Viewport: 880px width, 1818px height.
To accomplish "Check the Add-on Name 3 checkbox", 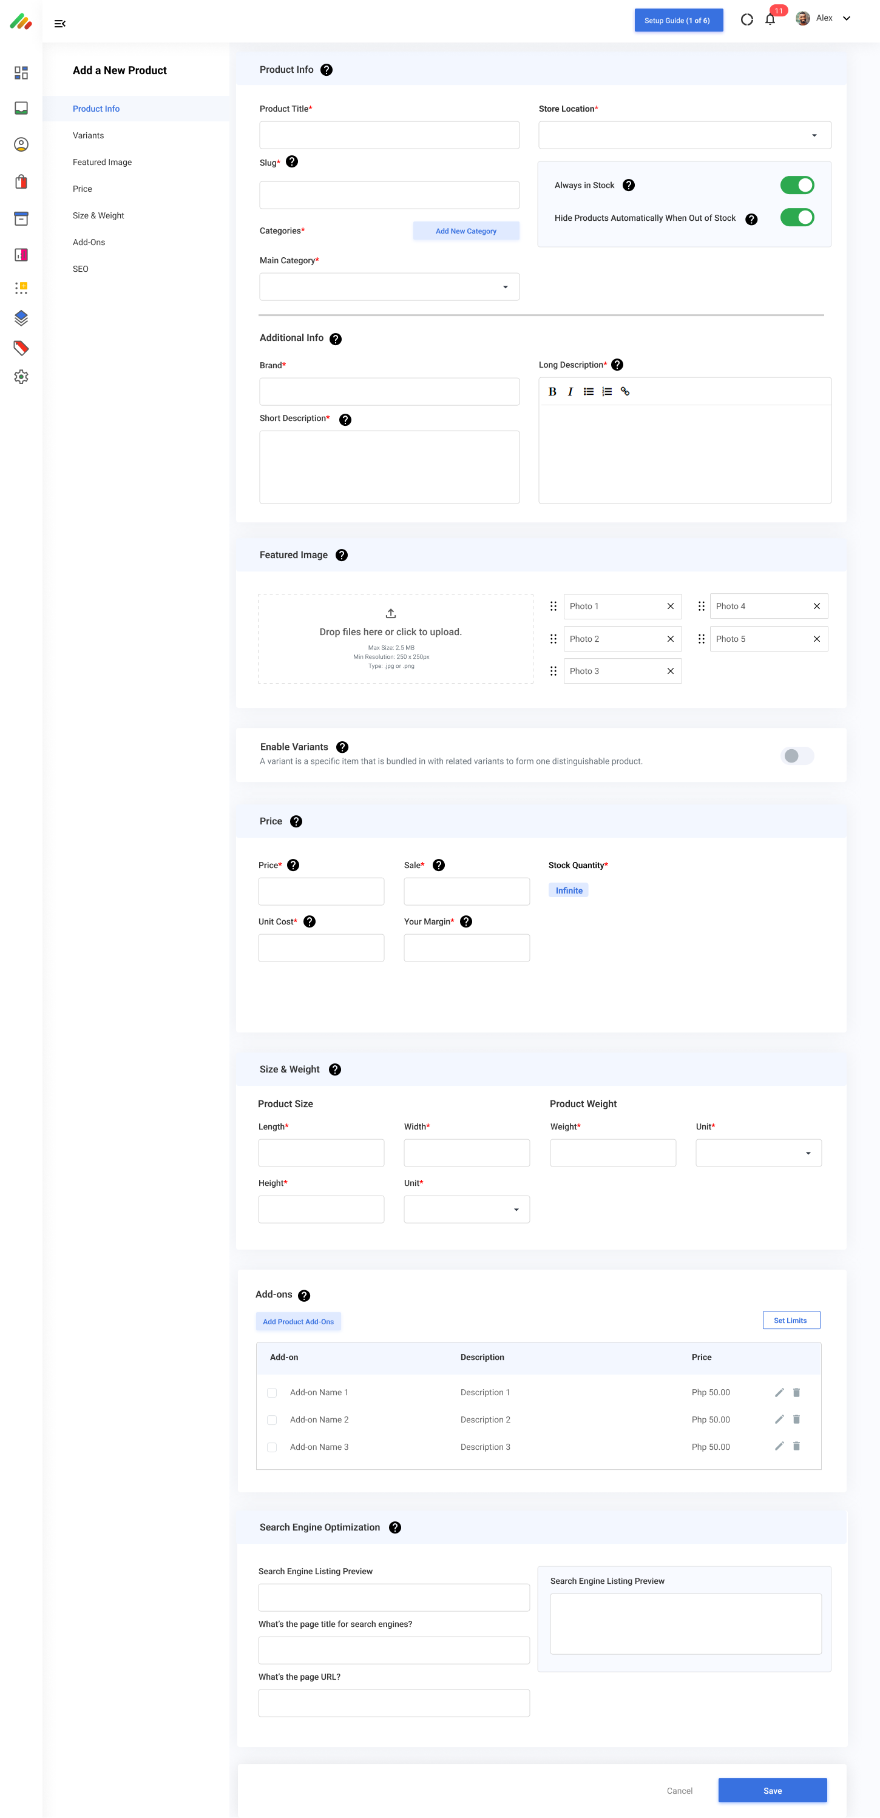I will (x=272, y=1447).
